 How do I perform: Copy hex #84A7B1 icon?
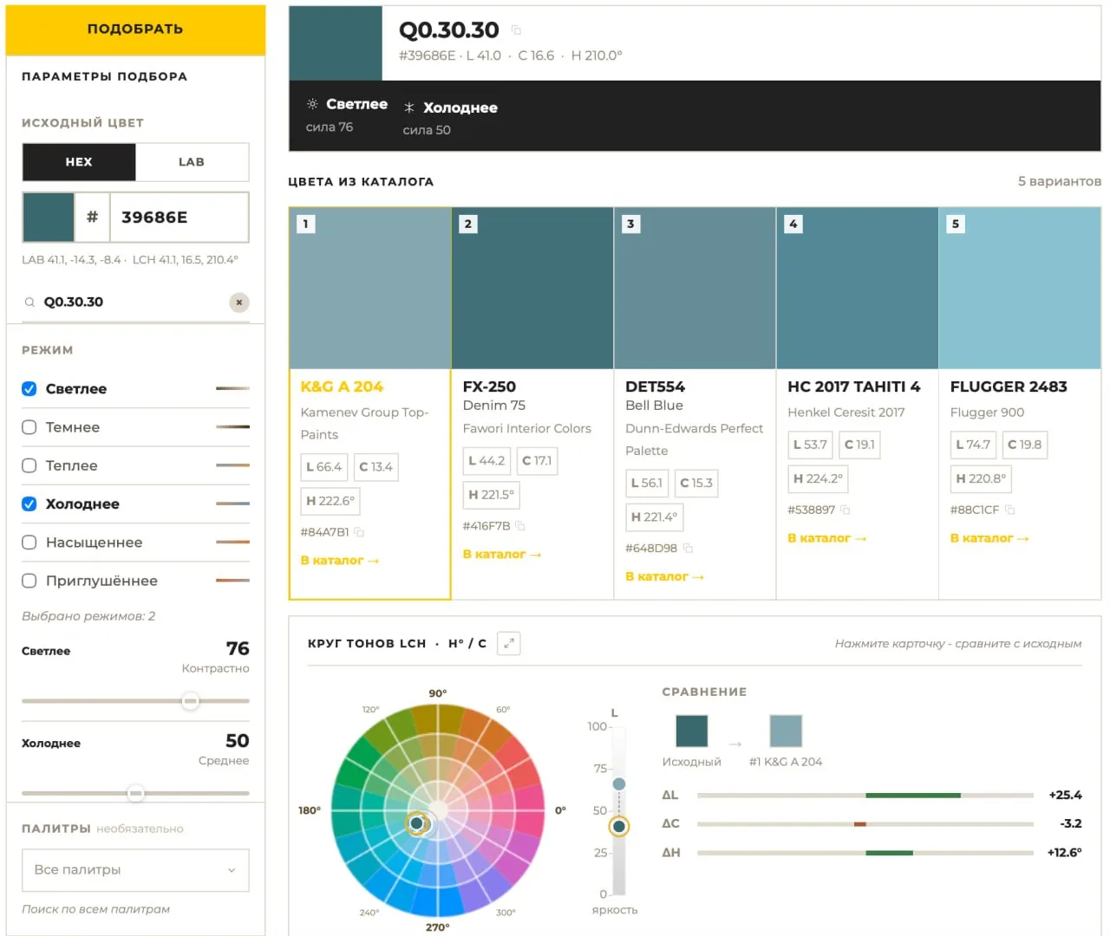[359, 532]
